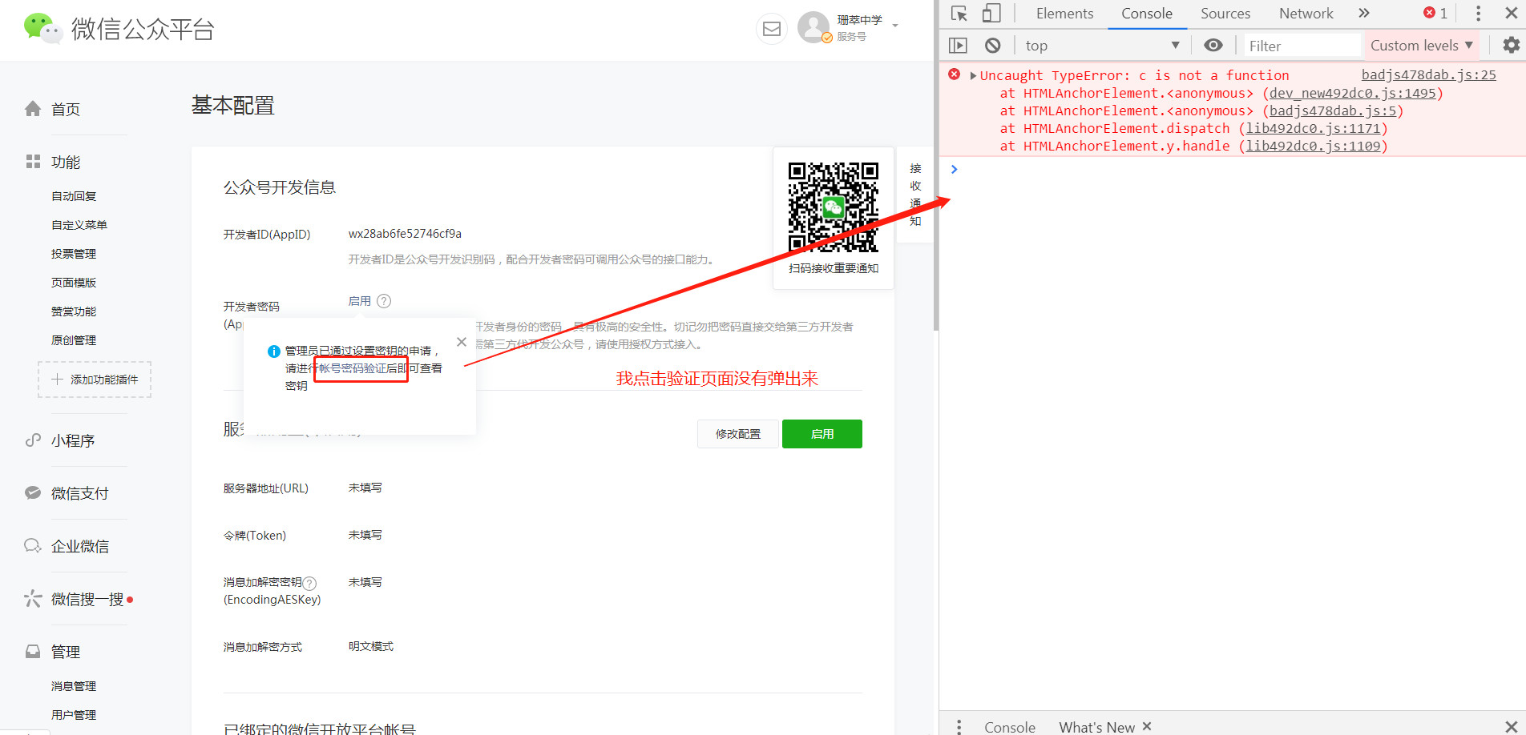Open 企业微信 section icon

(x=33, y=546)
